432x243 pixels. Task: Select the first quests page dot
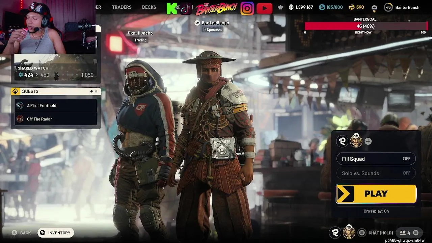pyautogui.click(x=91, y=91)
